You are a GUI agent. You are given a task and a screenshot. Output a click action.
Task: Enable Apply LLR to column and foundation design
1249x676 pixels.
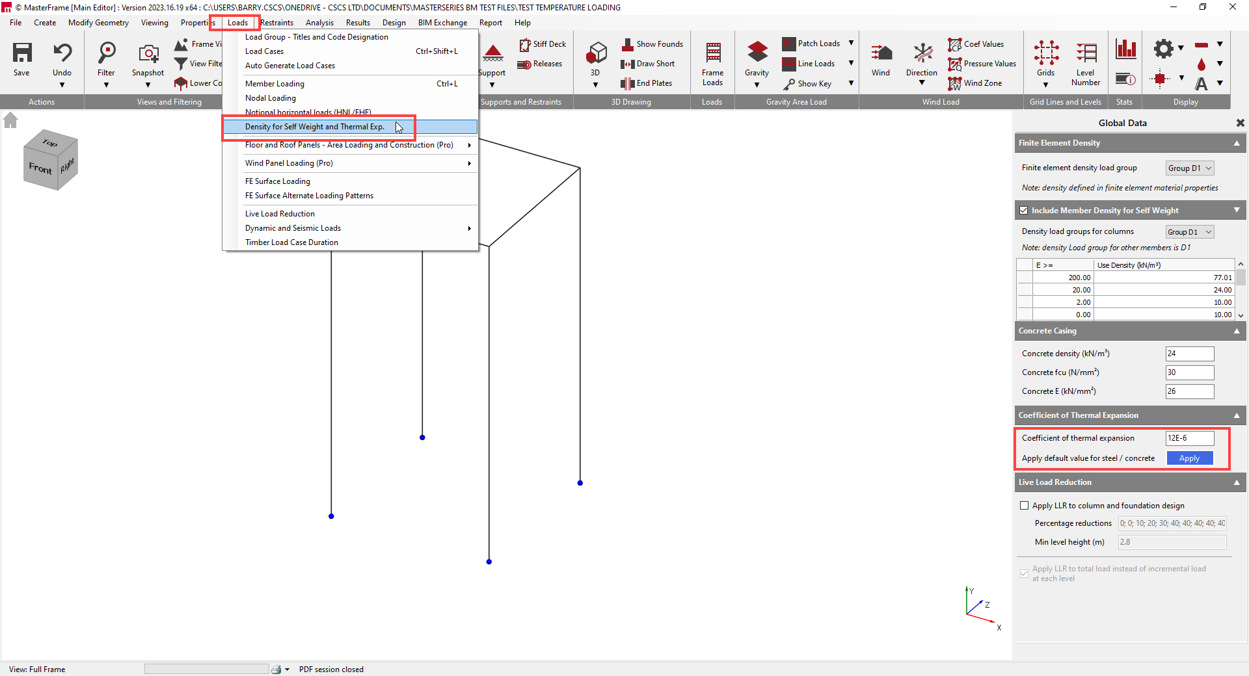pyautogui.click(x=1025, y=506)
